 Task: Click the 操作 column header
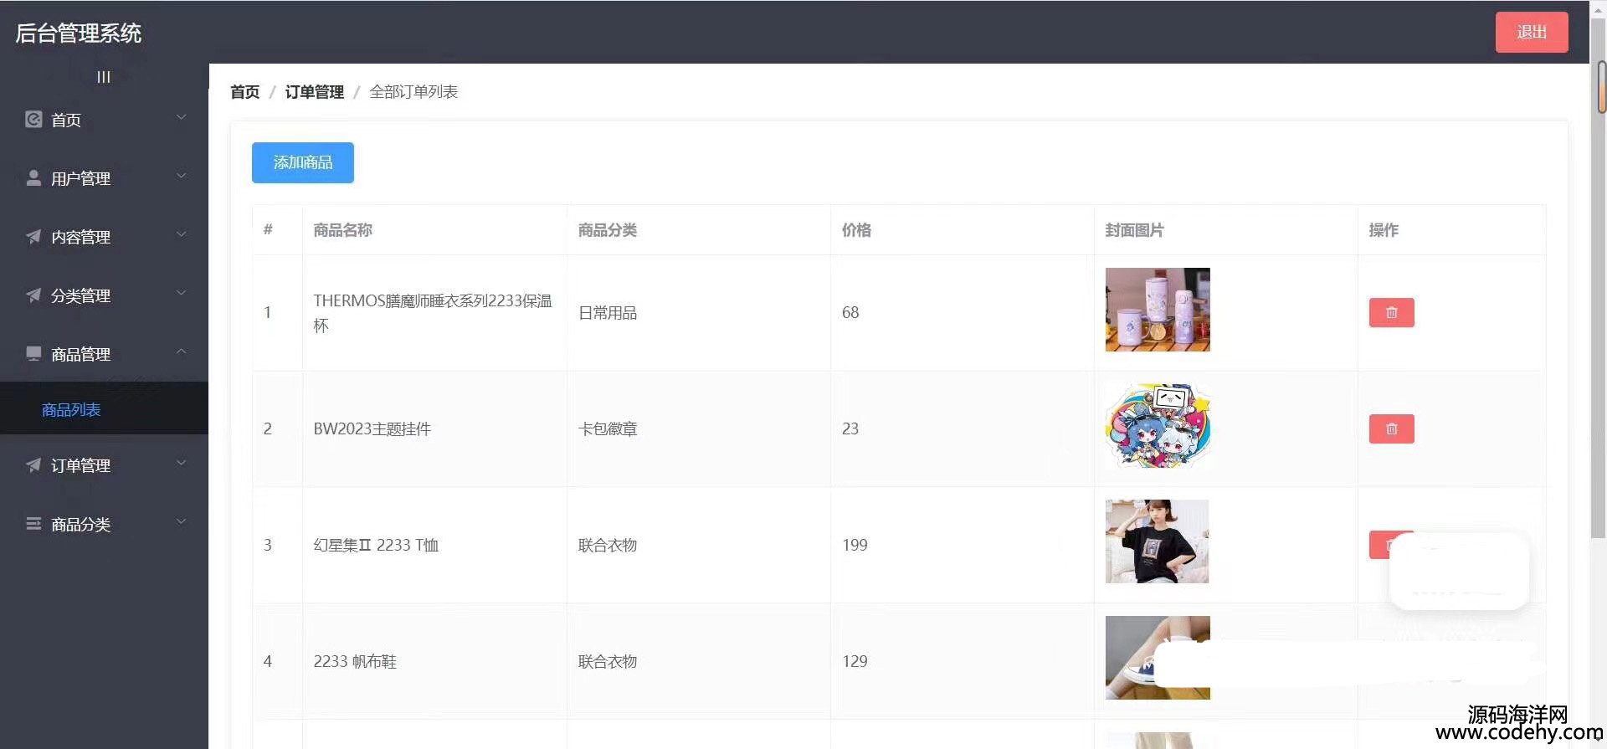1384,230
